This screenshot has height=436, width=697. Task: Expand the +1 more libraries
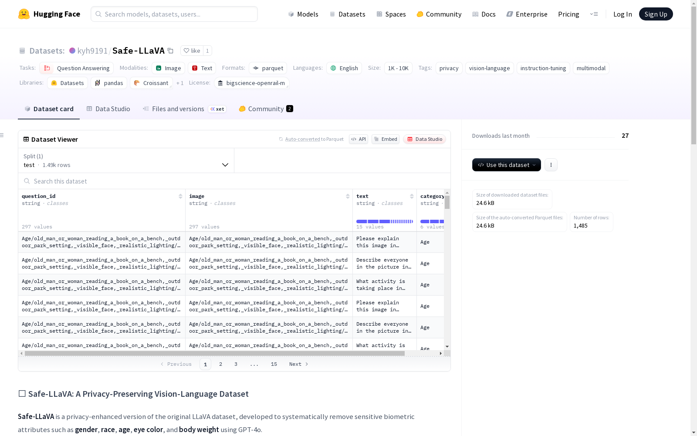[180, 83]
